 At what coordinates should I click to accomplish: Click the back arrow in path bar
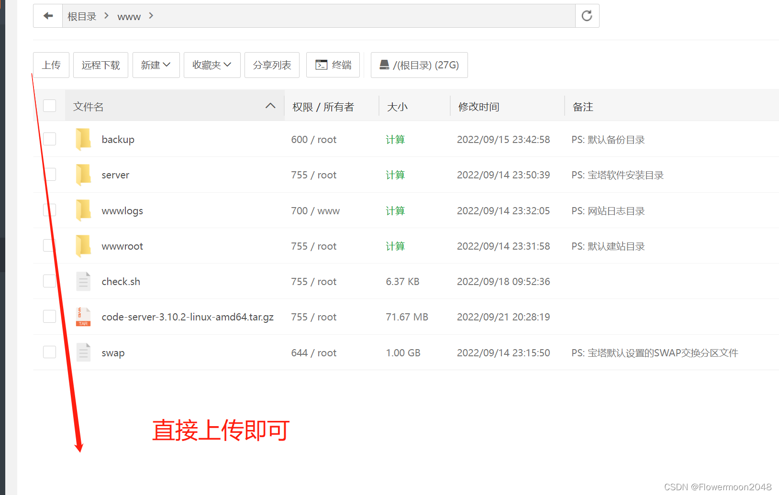48,16
